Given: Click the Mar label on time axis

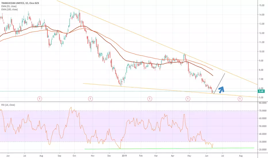Looking at the screenshot, I should (x=156, y=156).
